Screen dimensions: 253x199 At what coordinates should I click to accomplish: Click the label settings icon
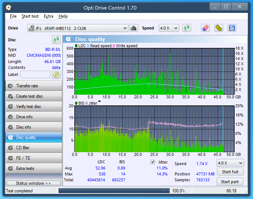coord(56,75)
